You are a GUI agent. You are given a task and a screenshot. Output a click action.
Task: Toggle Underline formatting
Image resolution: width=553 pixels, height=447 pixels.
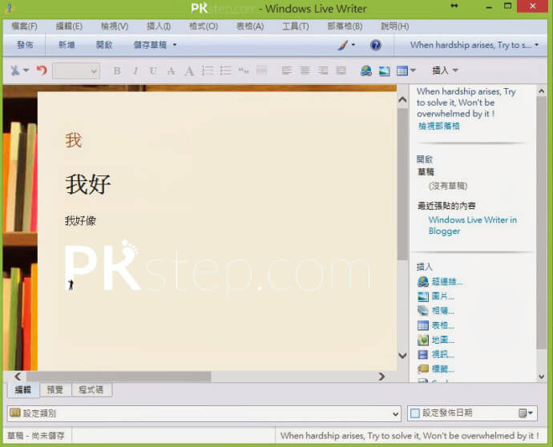153,70
